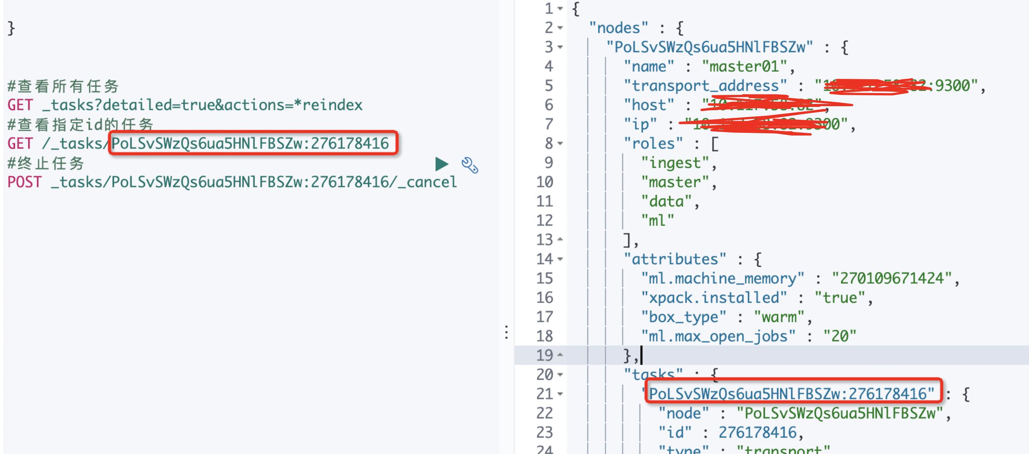The height and width of the screenshot is (454, 1029).
Task: Click the GET /_tasks task id request line
Action: coord(198,144)
